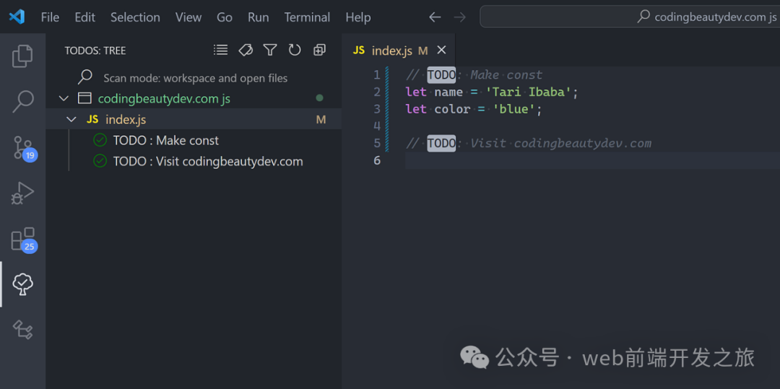Image resolution: width=780 pixels, height=389 pixels.
Task: Switch to the index.js editor tab
Action: point(391,51)
